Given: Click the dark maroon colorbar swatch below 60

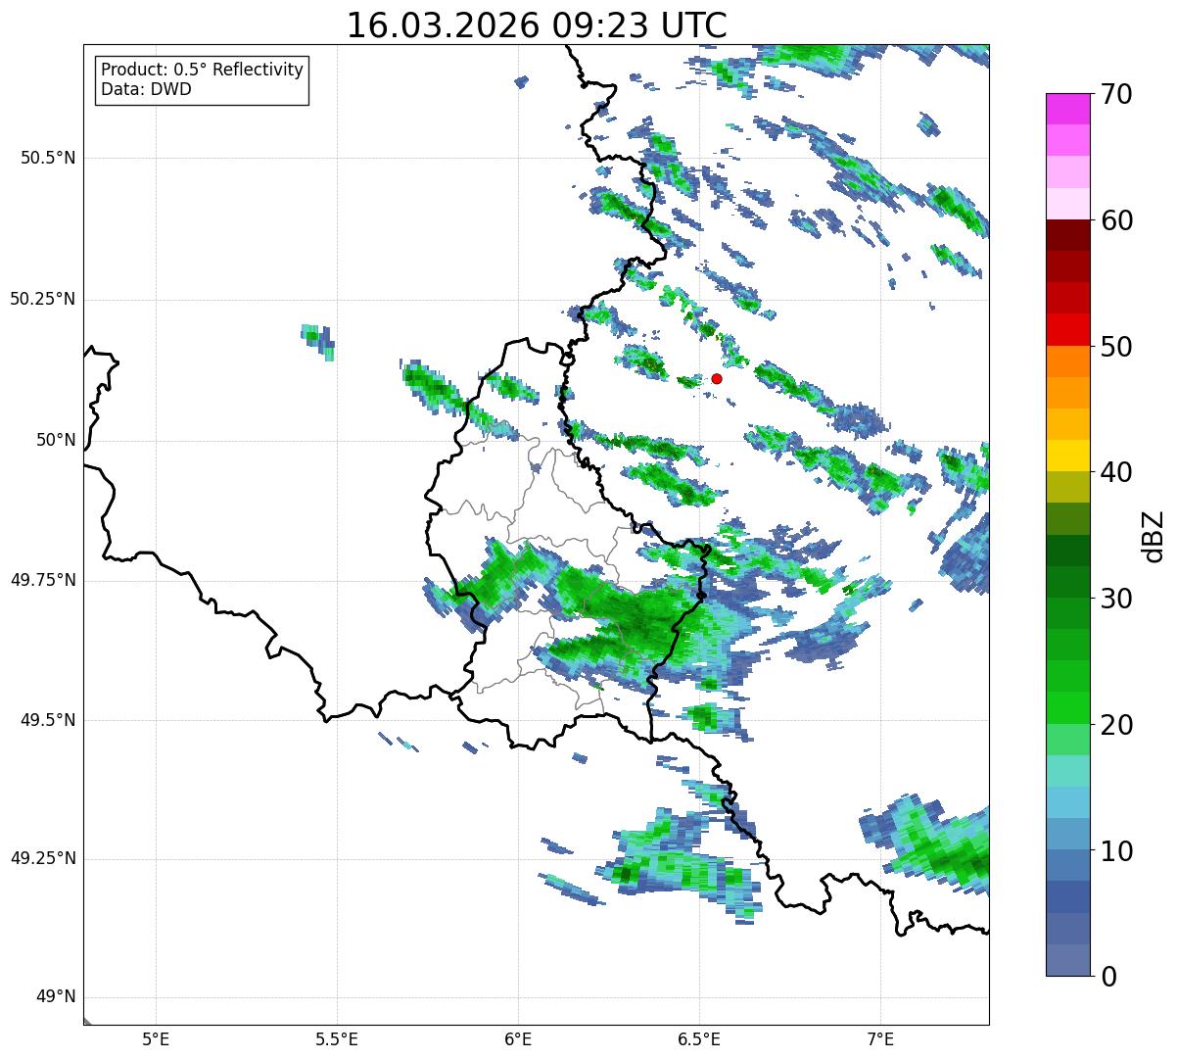Looking at the screenshot, I should (1068, 236).
